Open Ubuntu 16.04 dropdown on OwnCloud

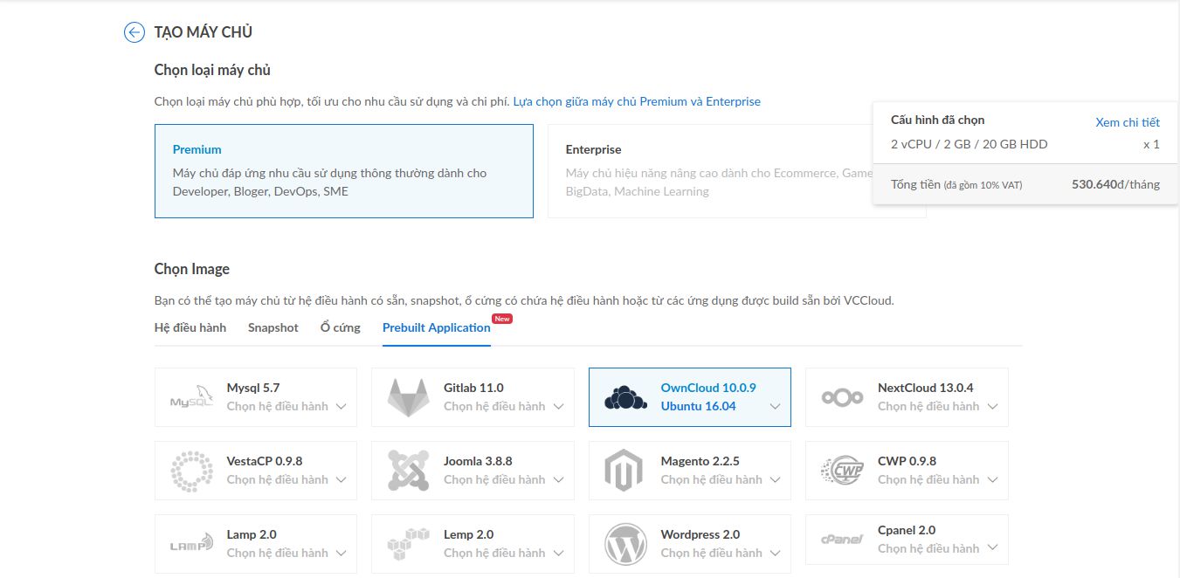[775, 407]
